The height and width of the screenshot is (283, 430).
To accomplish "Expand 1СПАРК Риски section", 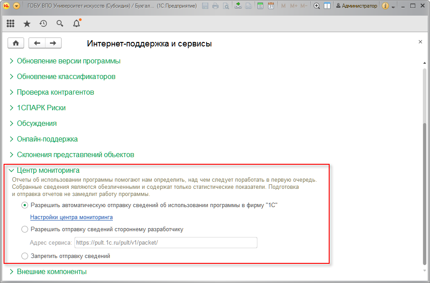I will [x=41, y=108].
